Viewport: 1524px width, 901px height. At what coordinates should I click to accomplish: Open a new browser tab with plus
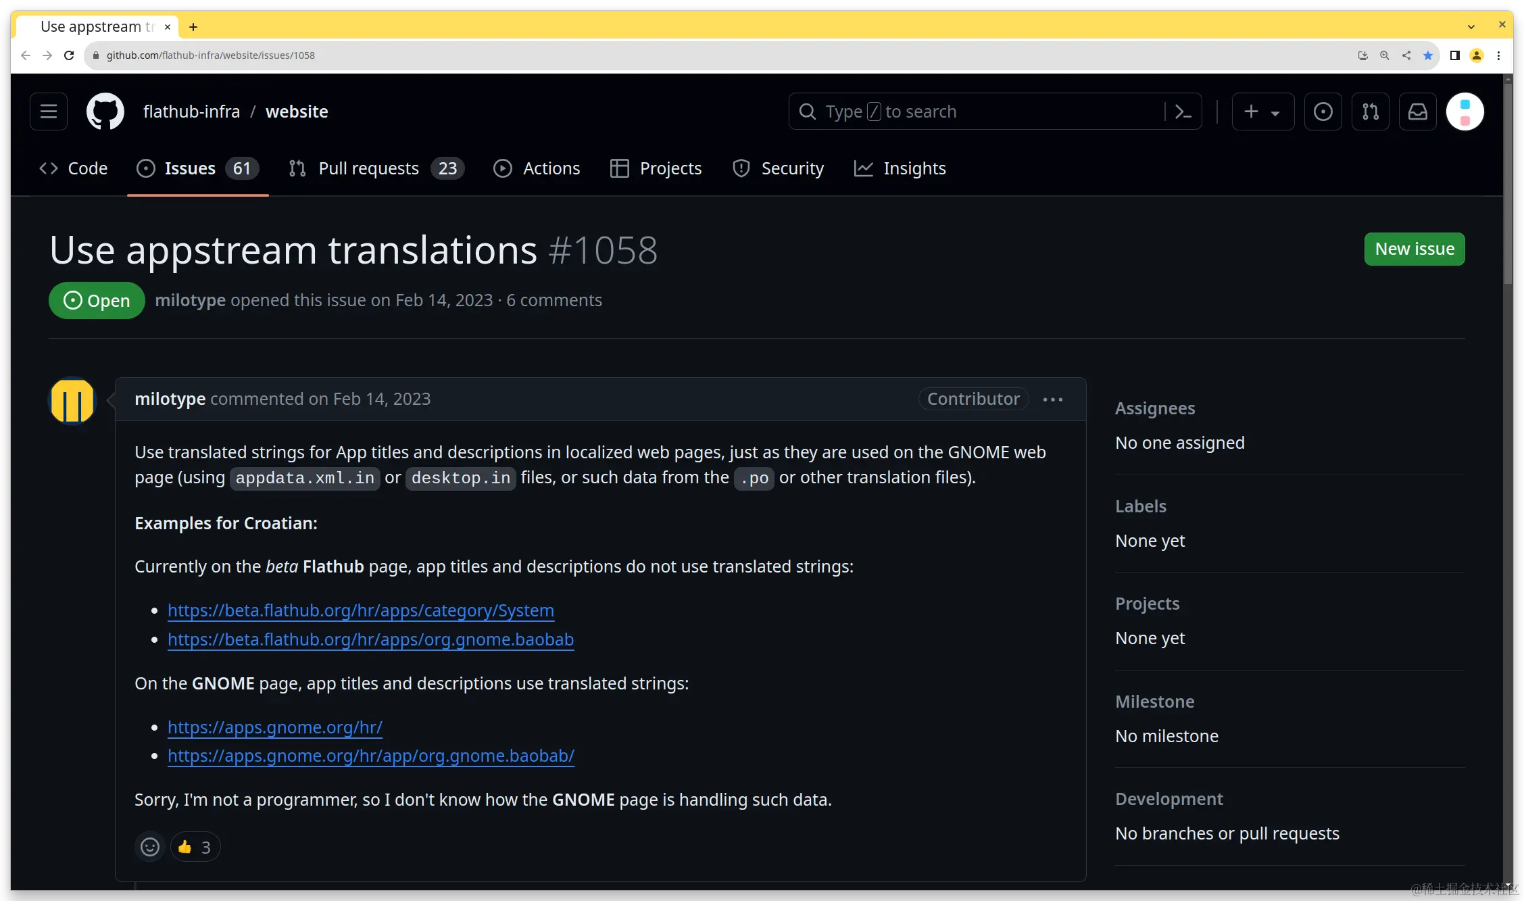(x=193, y=27)
